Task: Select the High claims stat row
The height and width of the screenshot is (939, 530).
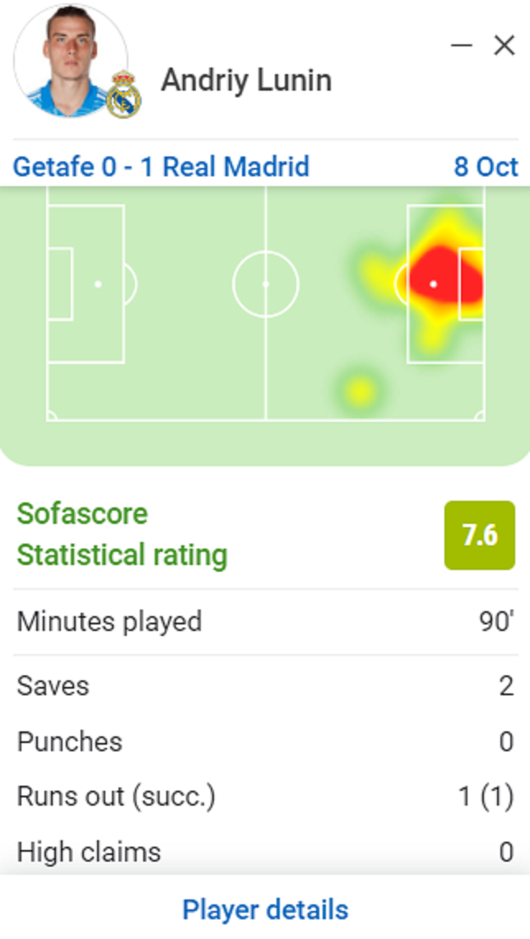Action: (265, 851)
